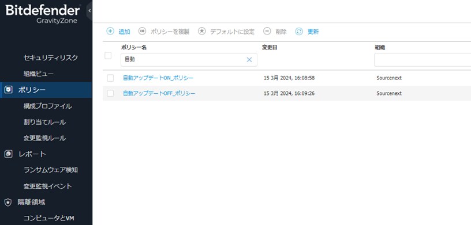Image resolution: width=471 pixels, height=225 pixels.
Task: Check the box for 自動アップデートOFF_ポリシー
Action: tap(110, 93)
